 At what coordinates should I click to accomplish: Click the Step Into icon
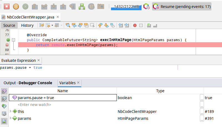[x=54, y=6]
